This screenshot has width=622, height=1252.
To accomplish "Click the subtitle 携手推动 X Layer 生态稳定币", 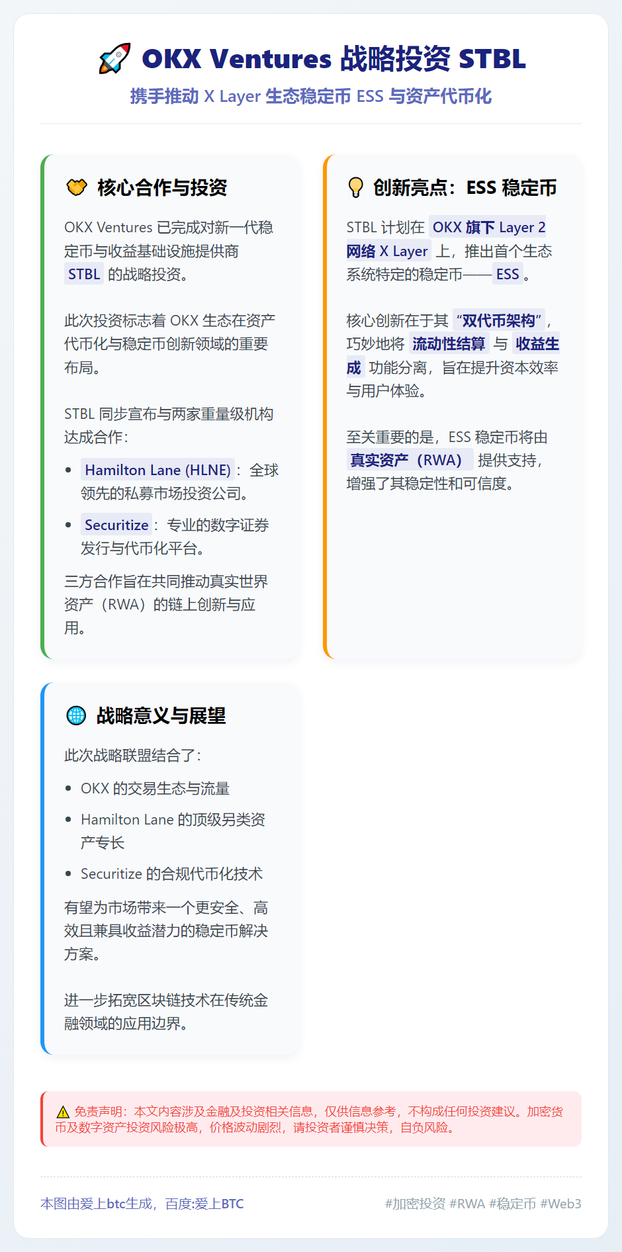I will tap(240, 96).
